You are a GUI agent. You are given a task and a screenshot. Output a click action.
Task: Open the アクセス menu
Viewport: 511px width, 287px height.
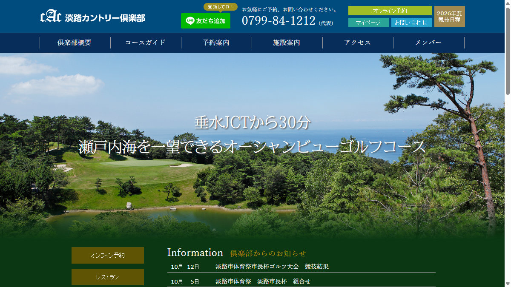[x=358, y=43]
